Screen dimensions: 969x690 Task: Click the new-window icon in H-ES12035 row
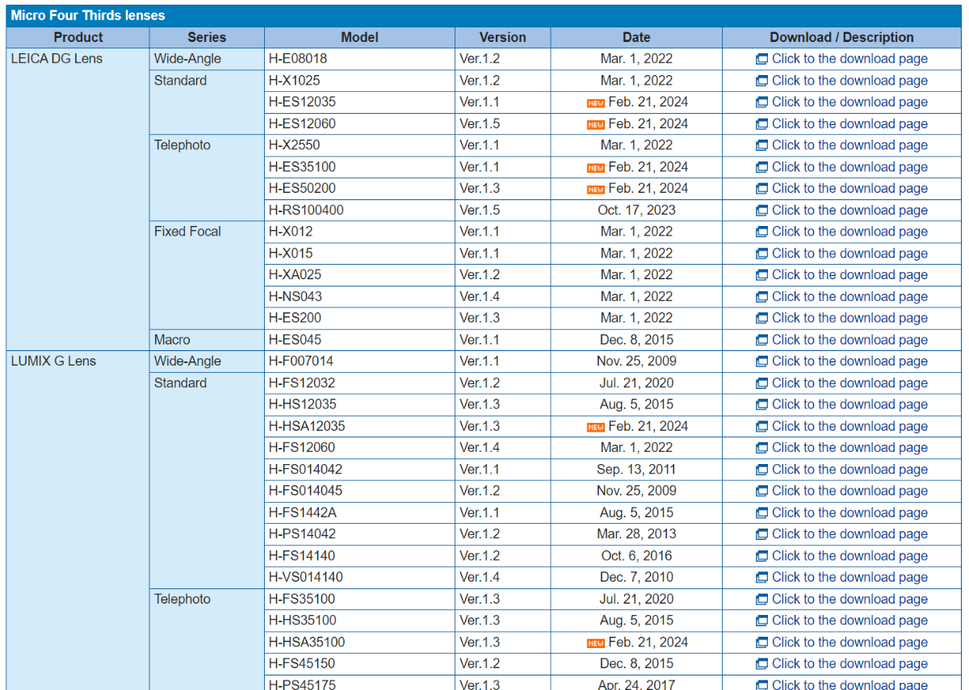pos(761,102)
